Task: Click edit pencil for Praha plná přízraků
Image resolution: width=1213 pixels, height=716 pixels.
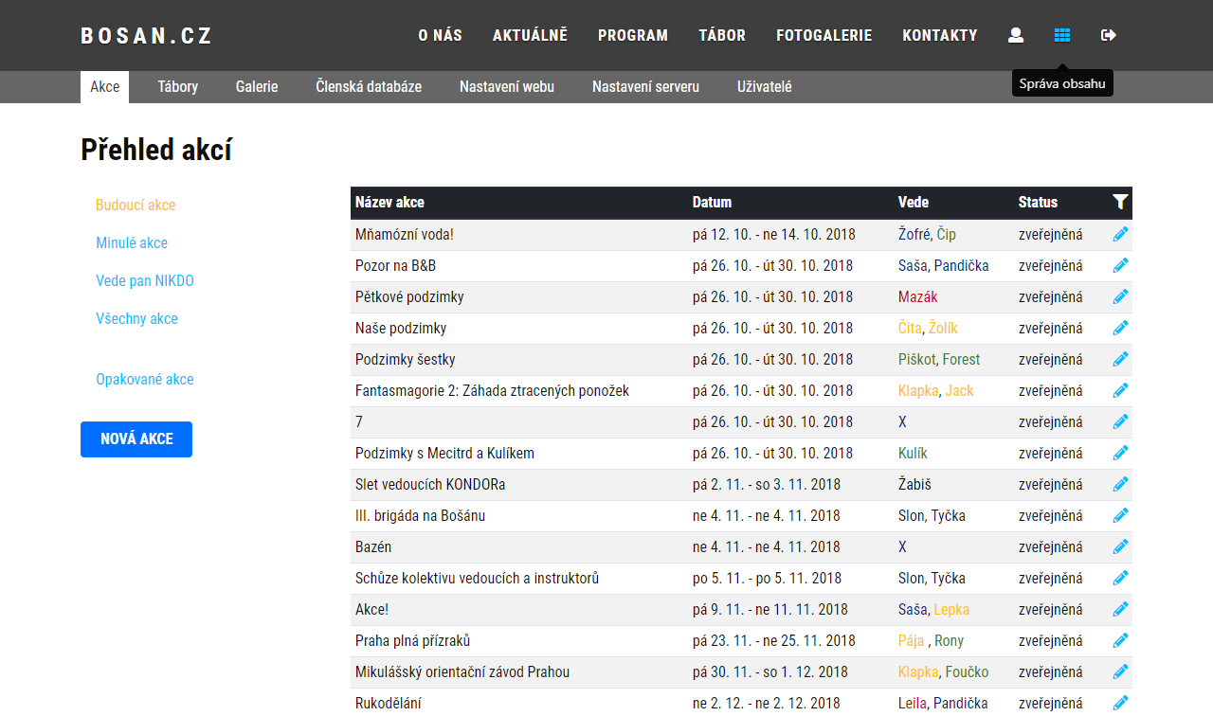Action: point(1120,640)
